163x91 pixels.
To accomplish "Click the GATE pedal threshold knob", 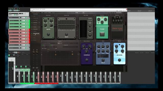I will pos(45,20).
